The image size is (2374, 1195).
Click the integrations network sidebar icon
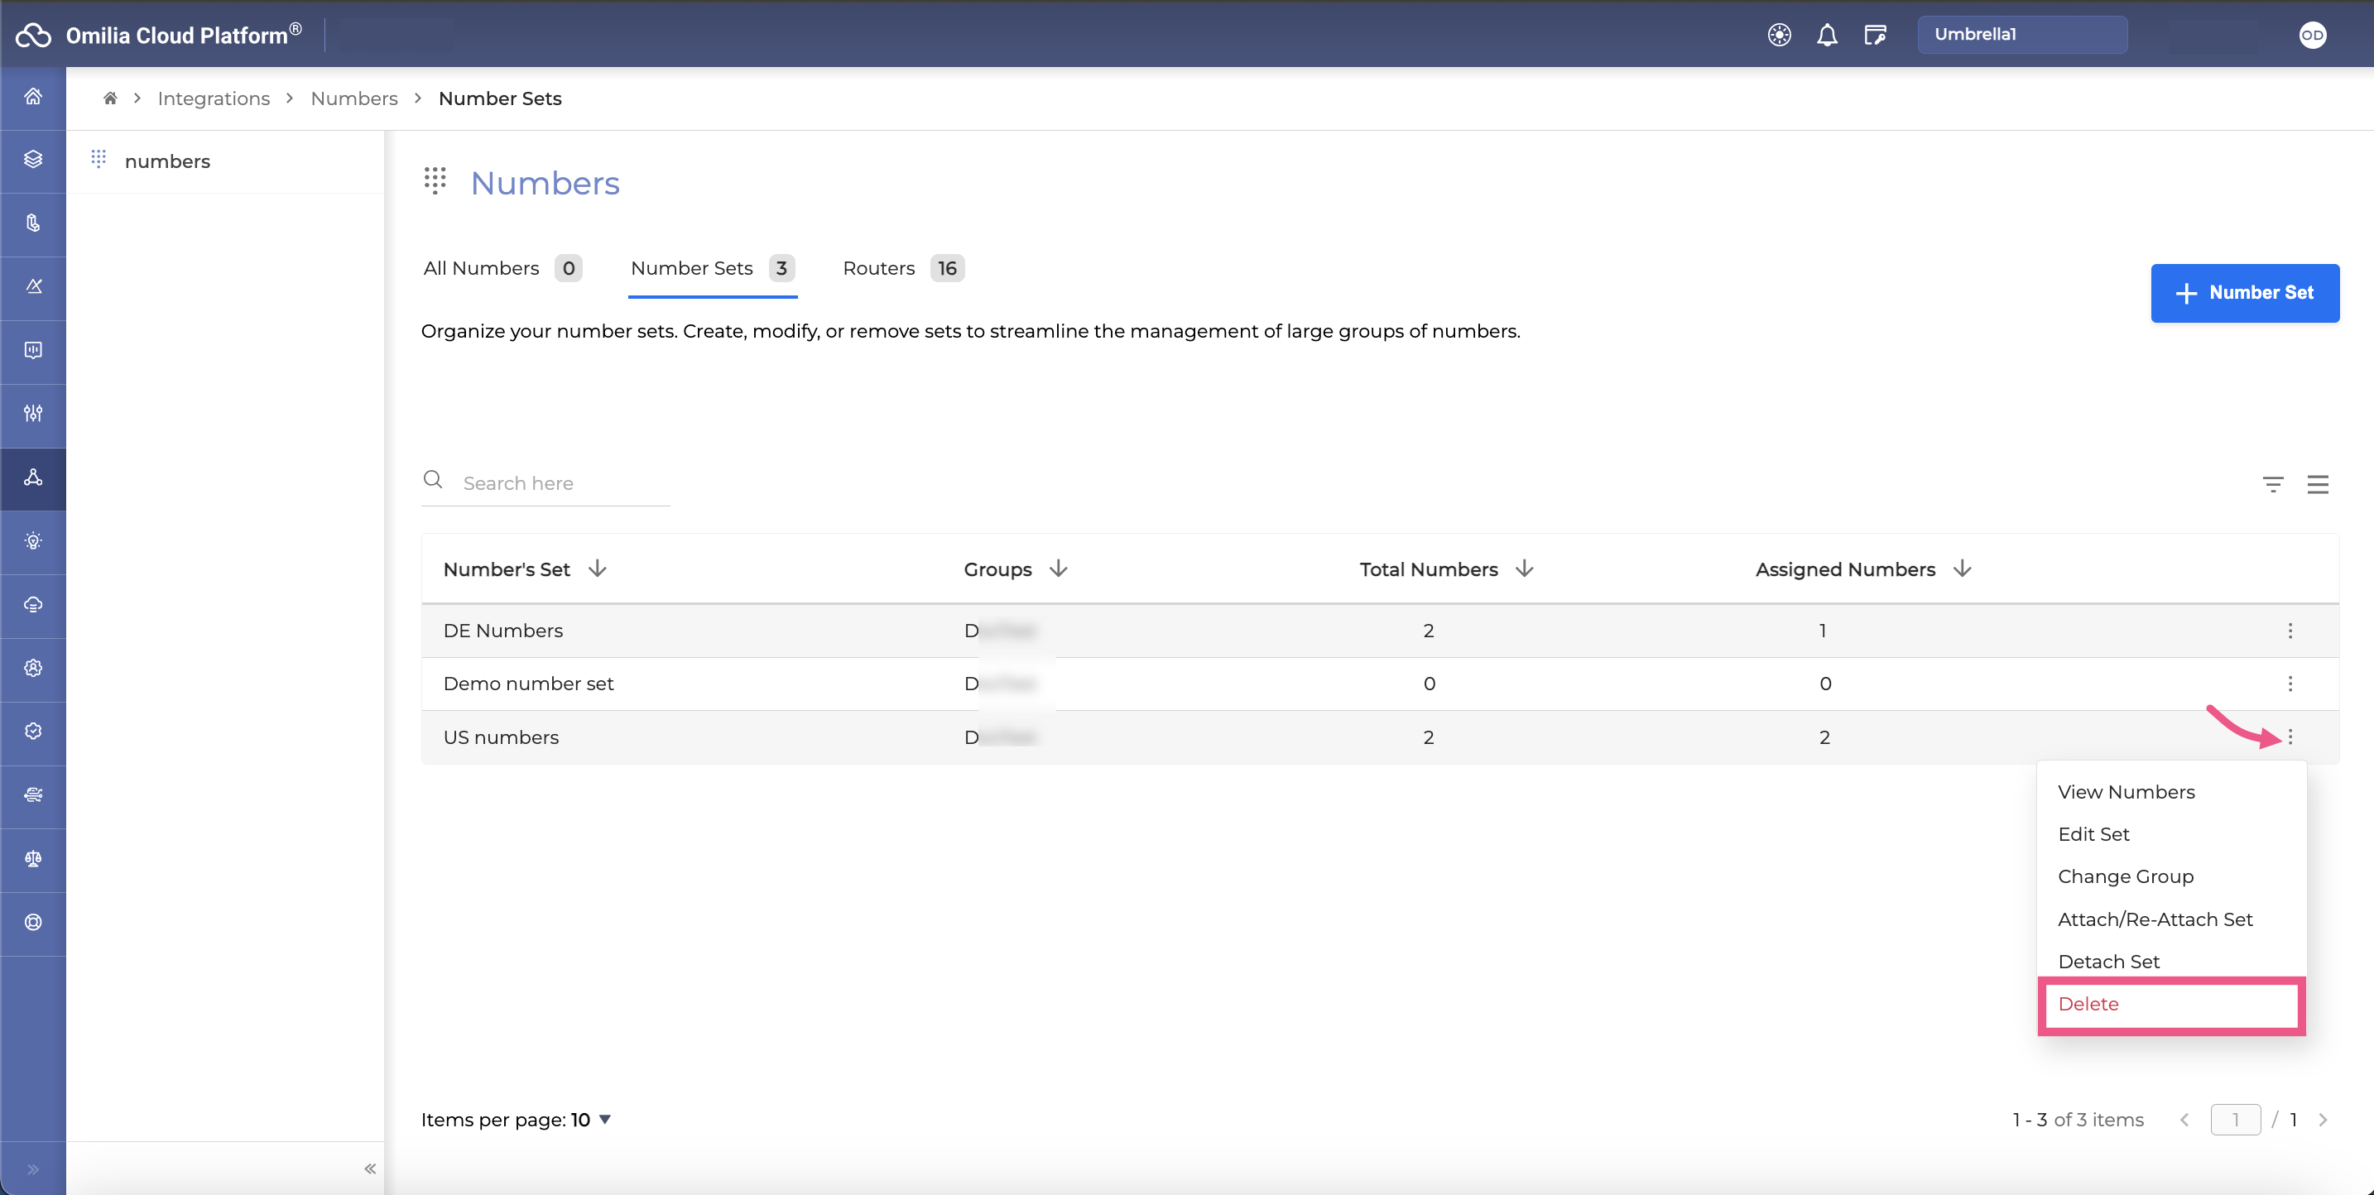click(x=33, y=478)
